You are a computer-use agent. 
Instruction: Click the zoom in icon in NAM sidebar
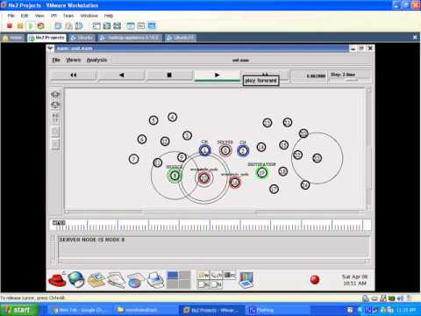(55, 94)
